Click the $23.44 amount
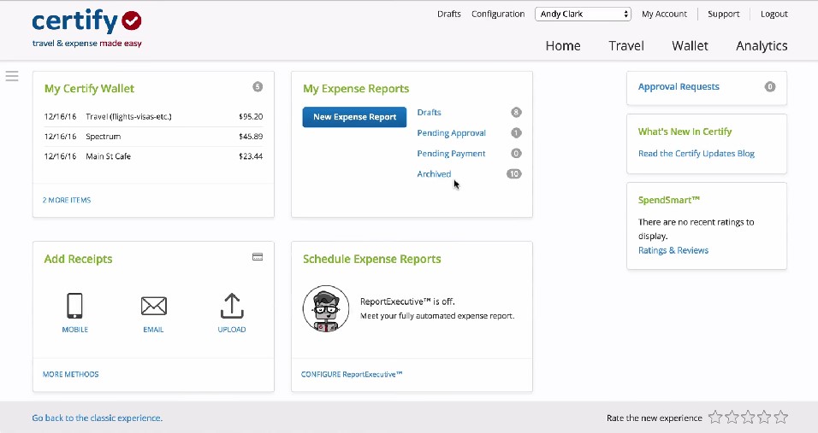Viewport: 818px width, 433px height. coord(251,156)
